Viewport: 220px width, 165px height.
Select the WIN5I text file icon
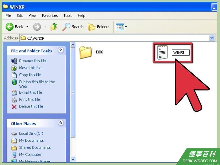coord(163,52)
